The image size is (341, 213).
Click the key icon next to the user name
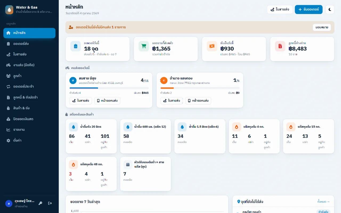tap(40, 203)
